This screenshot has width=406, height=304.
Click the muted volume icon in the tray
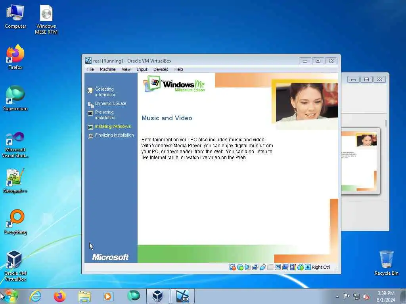[366, 296]
